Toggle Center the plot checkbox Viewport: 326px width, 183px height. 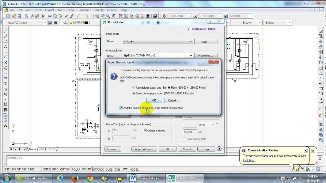point(145,130)
